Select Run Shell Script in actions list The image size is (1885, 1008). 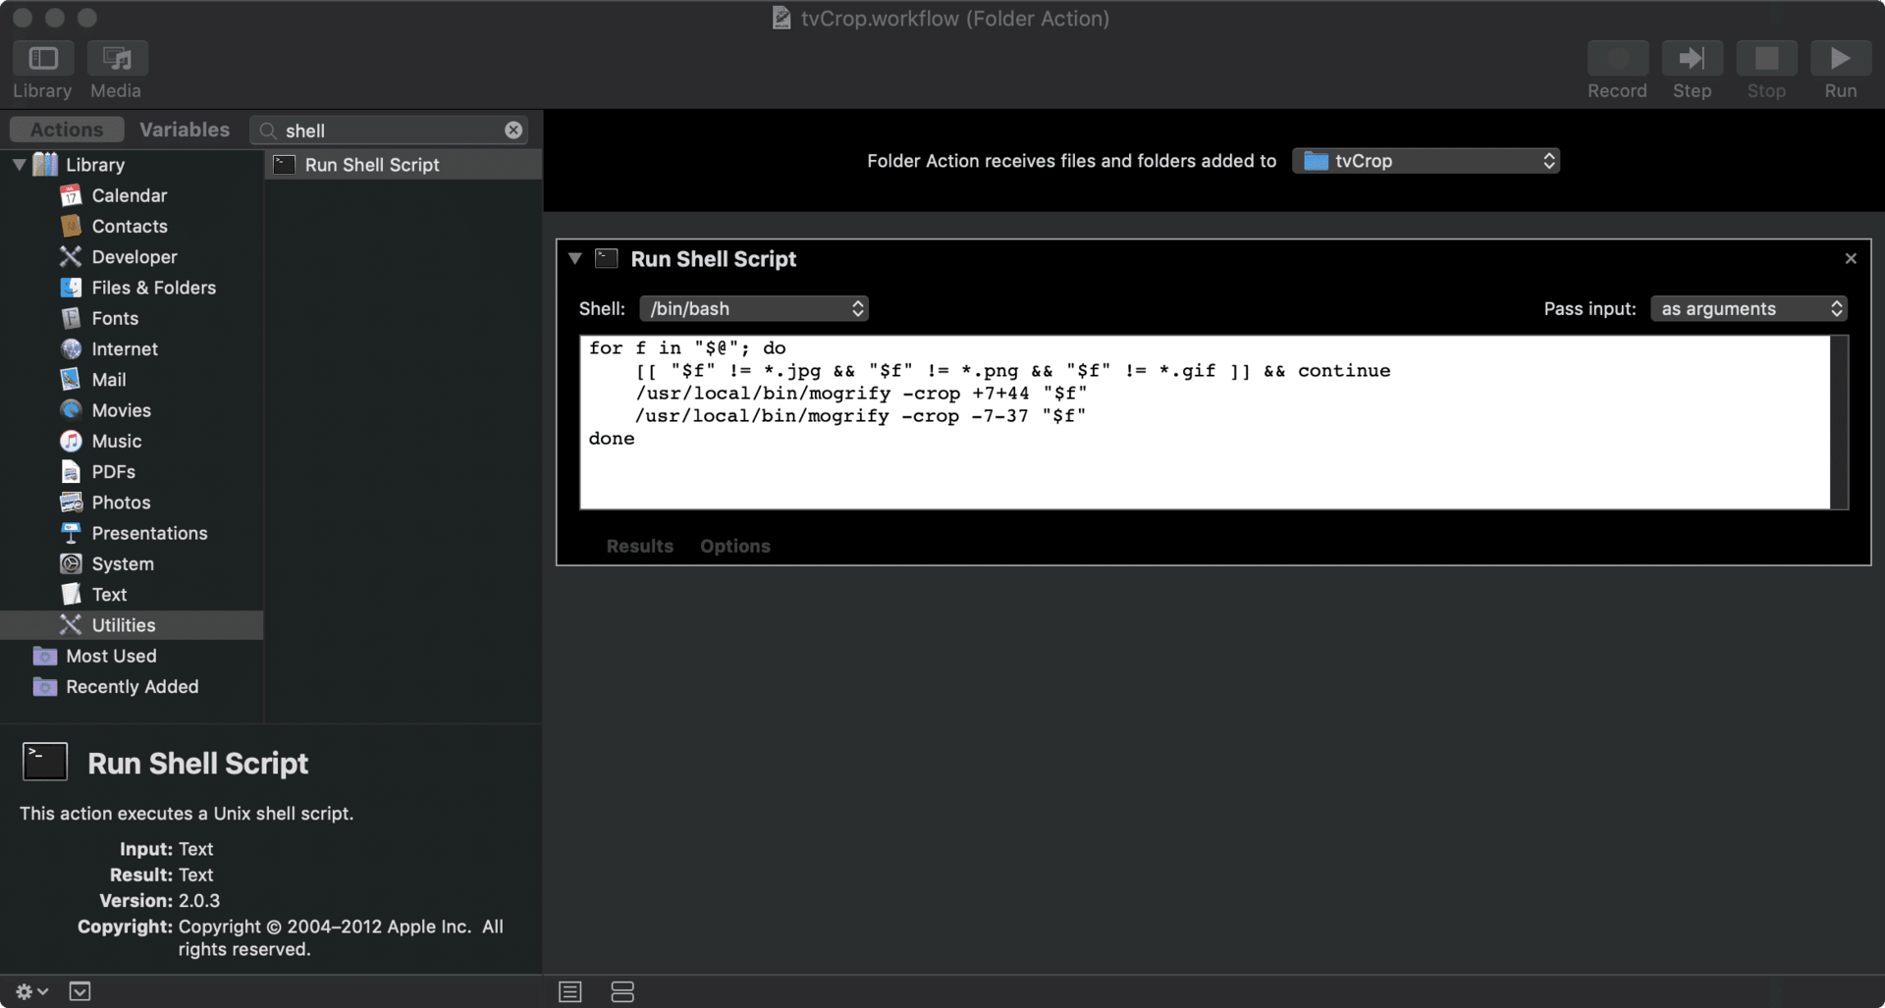pos(404,164)
